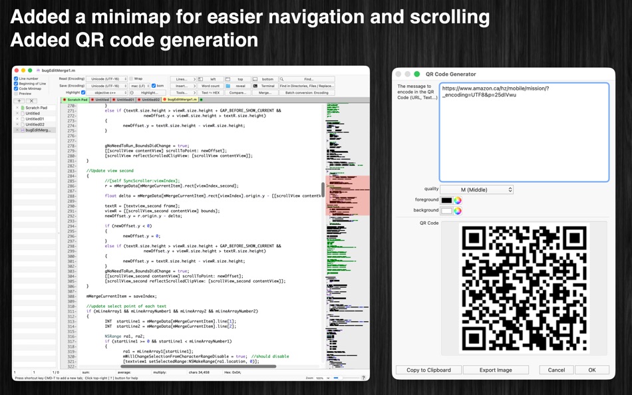Open the Save (Encoding) Unicode dropdown

106,86
